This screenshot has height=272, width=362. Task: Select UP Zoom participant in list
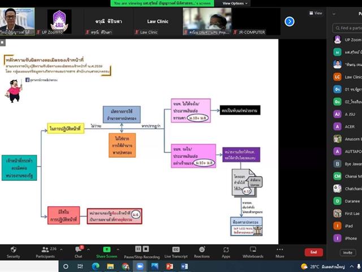[x=347, y=40]
